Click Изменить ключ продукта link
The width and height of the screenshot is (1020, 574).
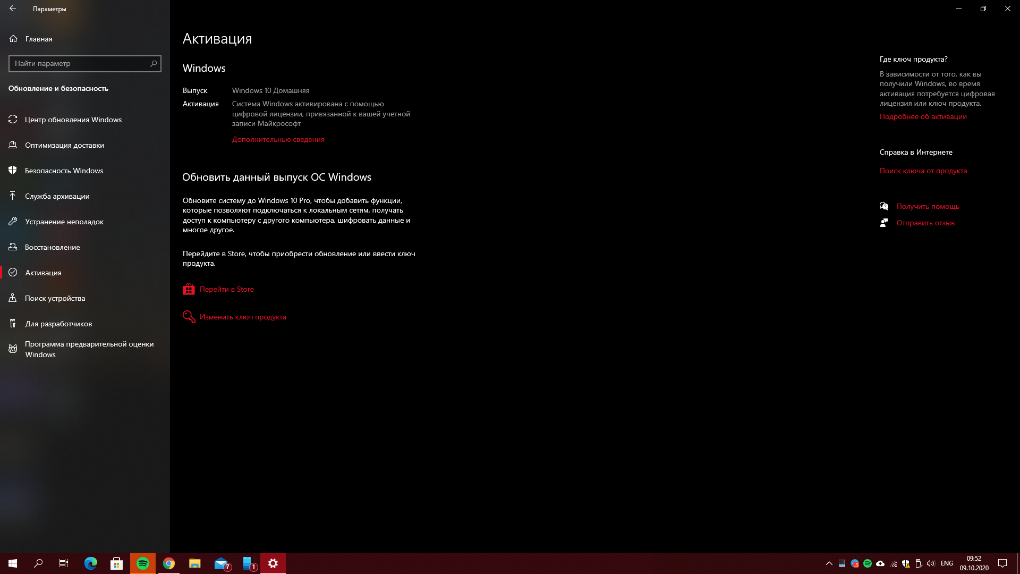243,317
